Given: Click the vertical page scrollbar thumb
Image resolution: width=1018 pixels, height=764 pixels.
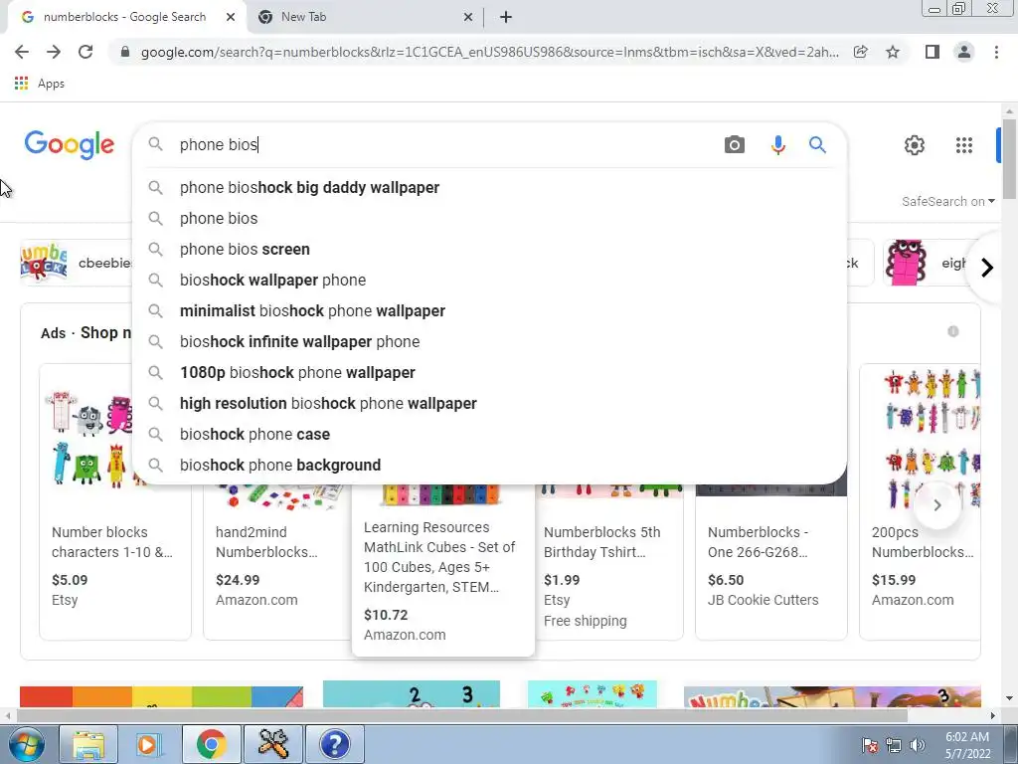Looking at the screenshot, I should click(1008, 159).
